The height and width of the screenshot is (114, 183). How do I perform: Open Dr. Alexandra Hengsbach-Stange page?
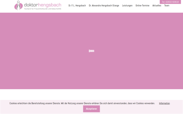(104, 5)
